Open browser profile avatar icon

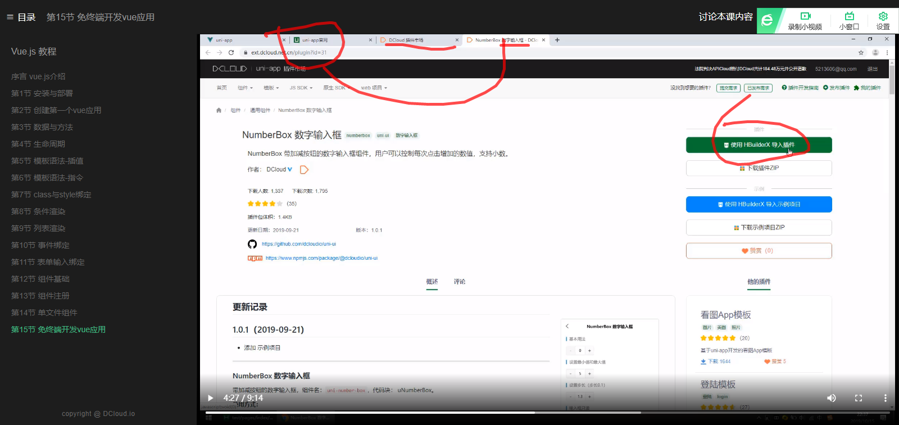coord(875,52)
